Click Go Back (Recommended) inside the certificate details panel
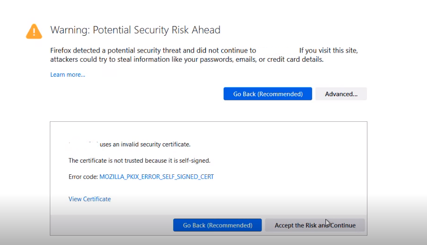This screenshot has height=245, width=427. point(217,225)
